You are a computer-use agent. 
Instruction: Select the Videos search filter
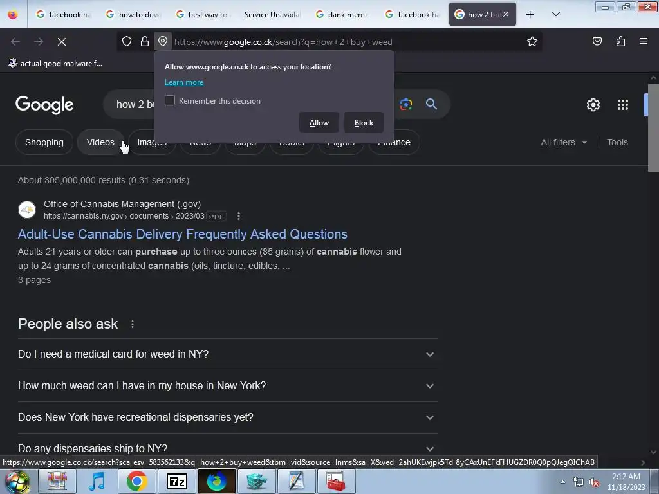(100, 142)
